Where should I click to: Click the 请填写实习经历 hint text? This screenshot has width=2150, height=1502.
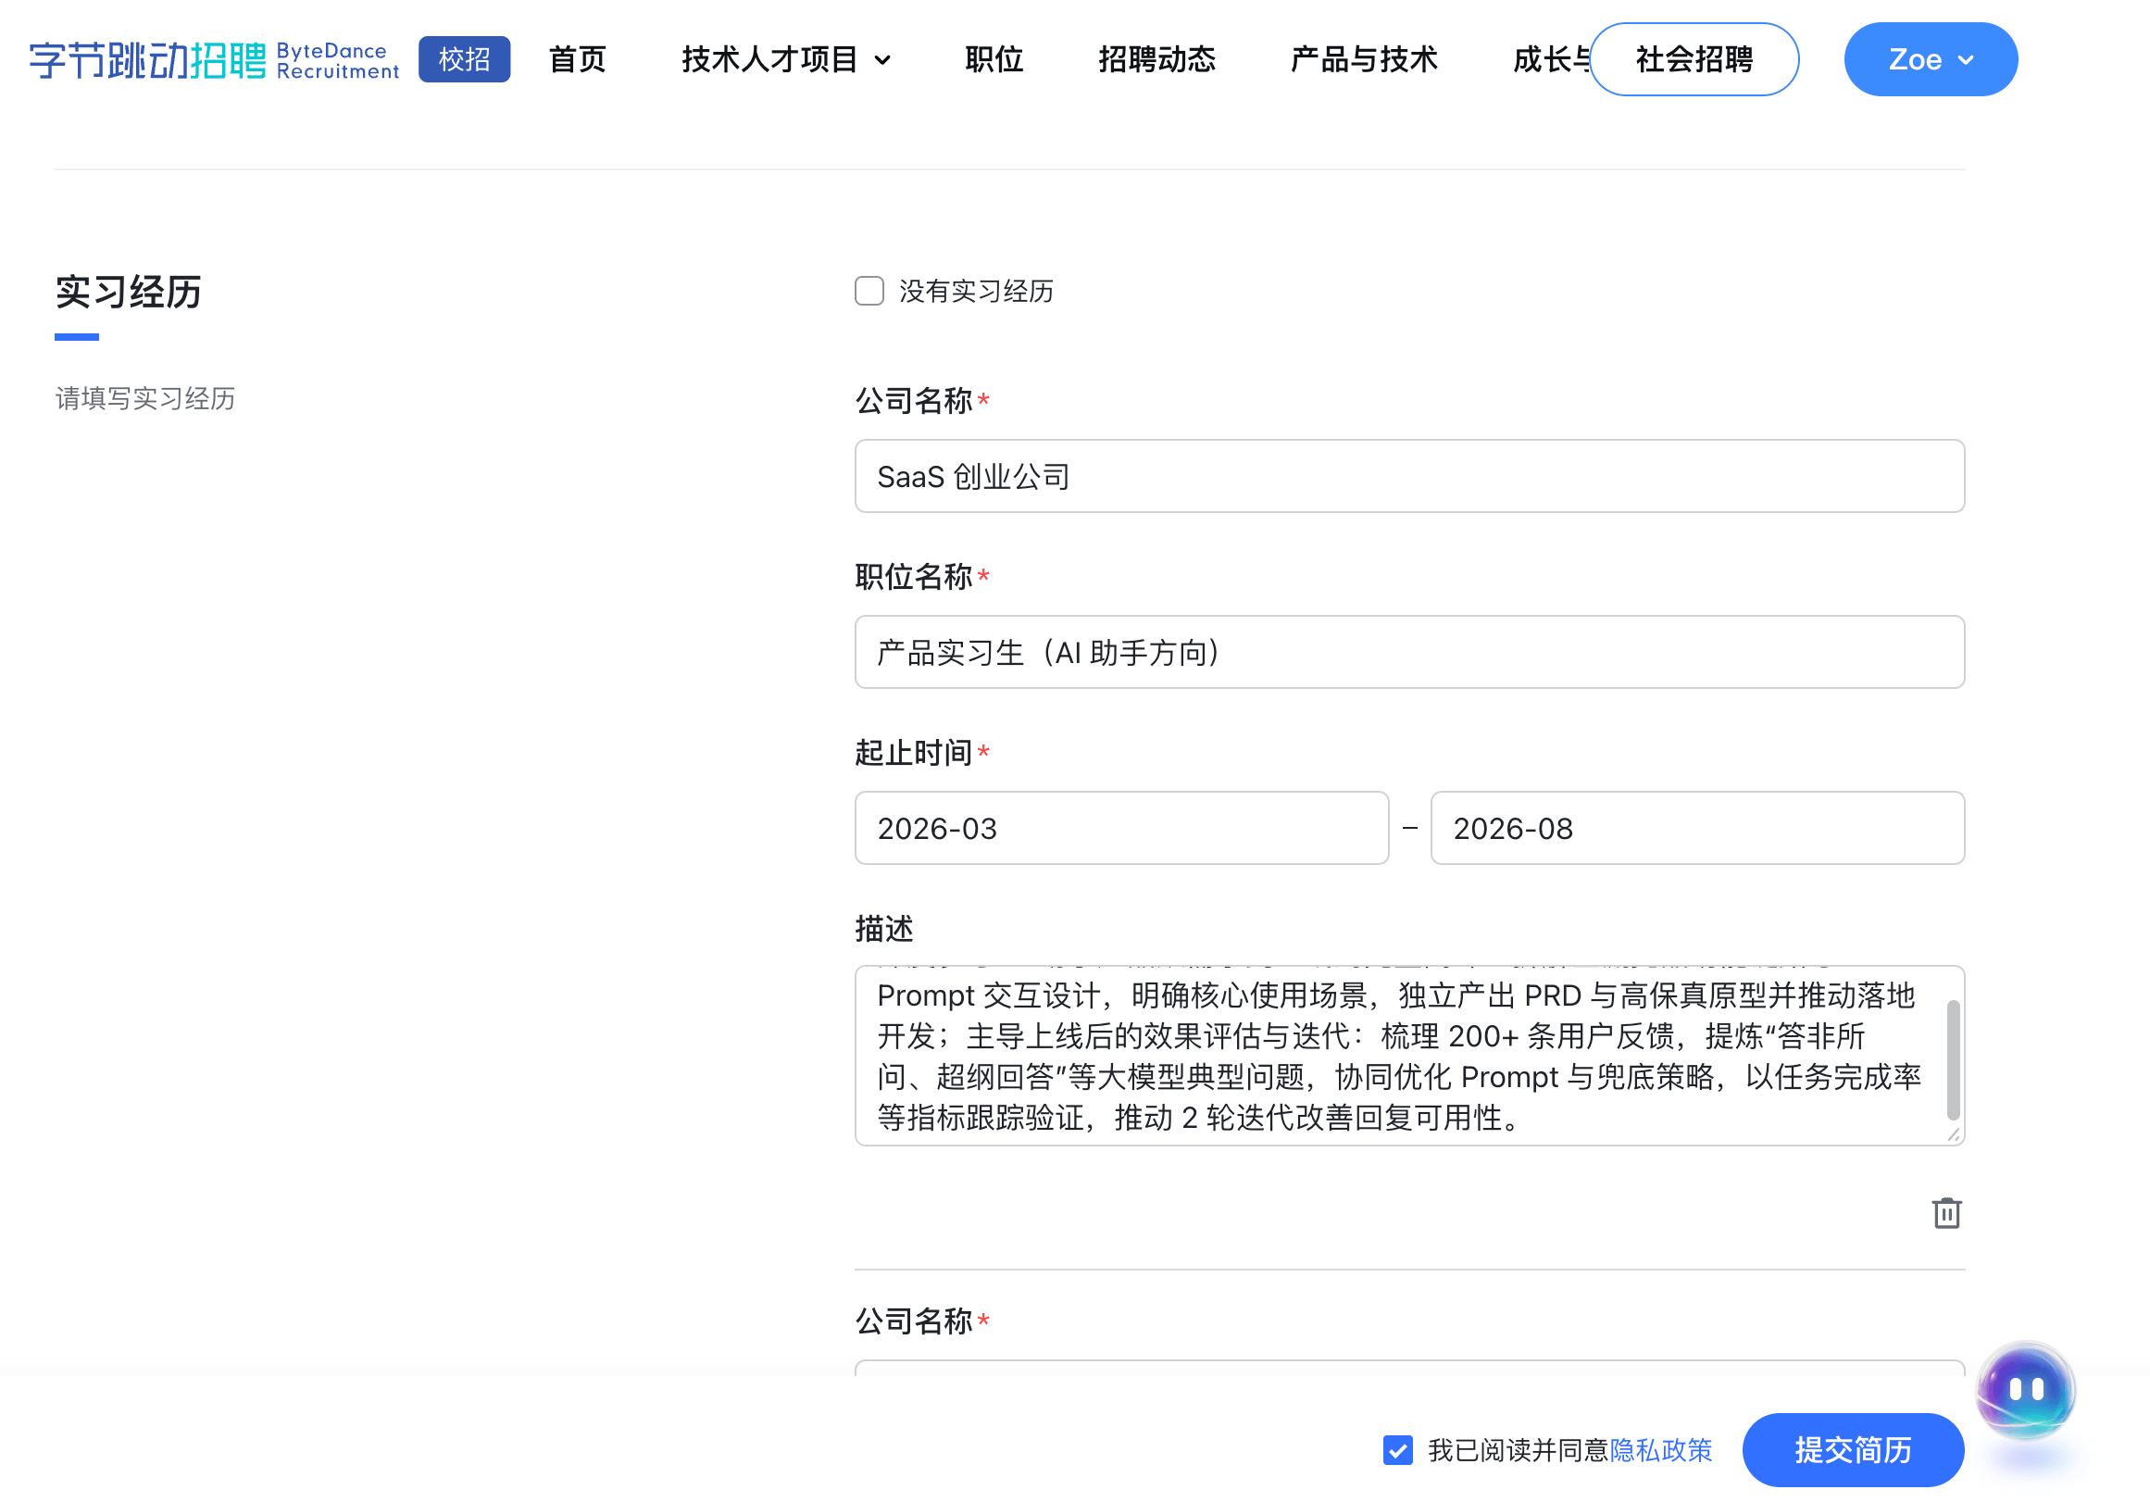coord(145,399)
